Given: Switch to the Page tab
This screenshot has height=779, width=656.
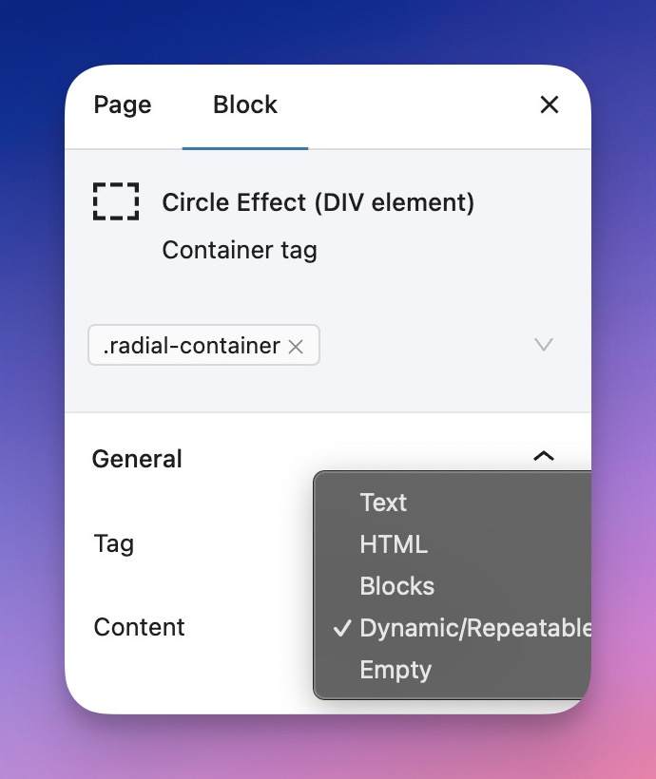Looking at the screenshot, I should [x=123, y=105].
